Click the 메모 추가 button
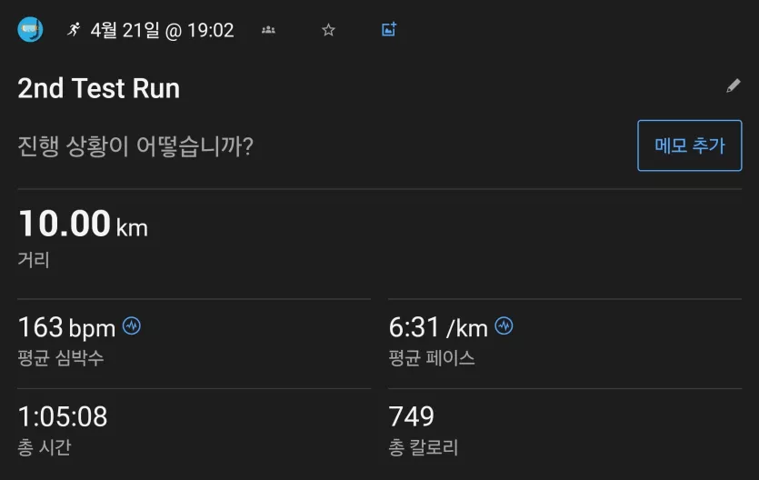The width and height of the screenshot is (759, 480). (x=689, y=145)
